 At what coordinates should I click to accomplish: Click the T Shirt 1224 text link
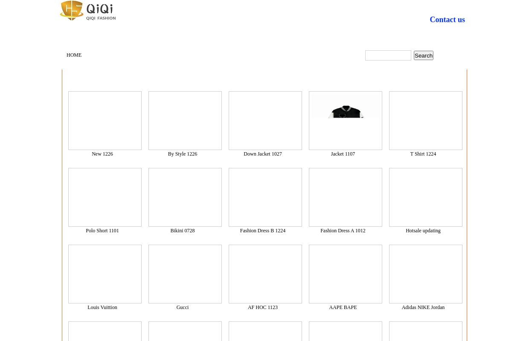point(423,154)
